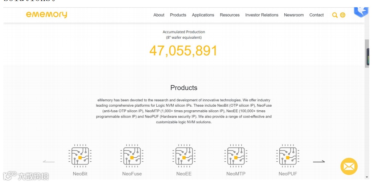Select the NeoBit chip icon

click(x=80, y=156)
